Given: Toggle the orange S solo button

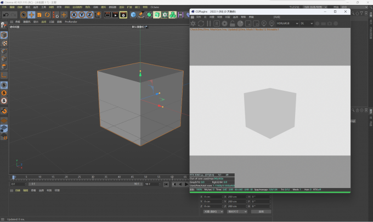Looking at the screenshot, I should (4, 93).
